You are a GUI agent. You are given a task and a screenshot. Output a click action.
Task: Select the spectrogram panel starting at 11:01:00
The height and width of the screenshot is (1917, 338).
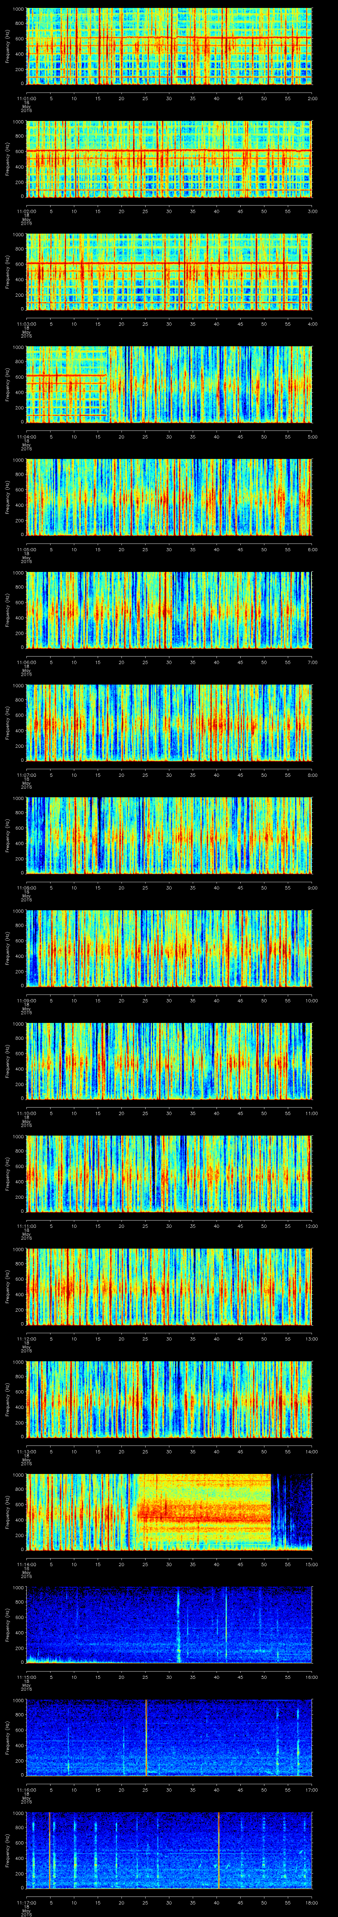tap(169, 46)
